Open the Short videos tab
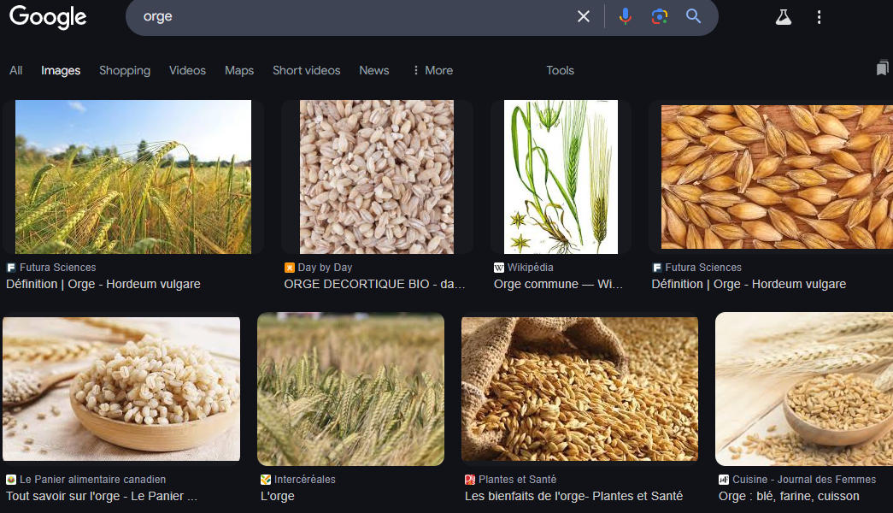 click(306, 70)
